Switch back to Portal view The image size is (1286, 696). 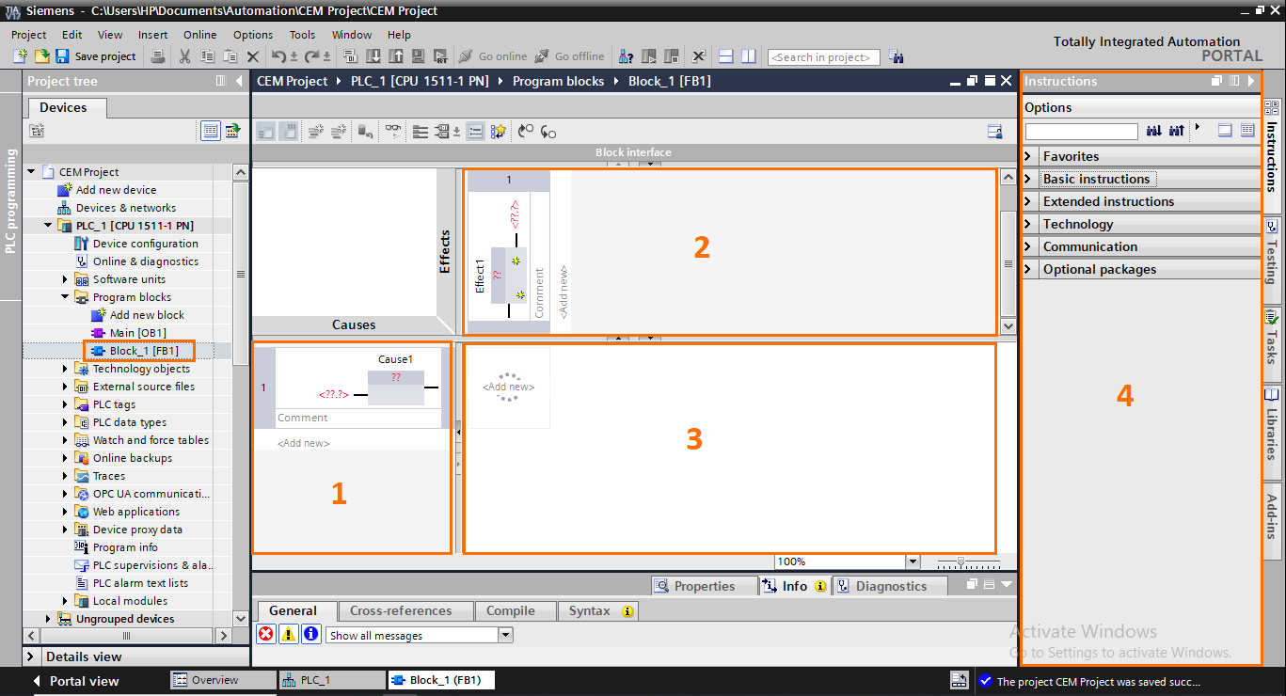[x=85, y=680]
